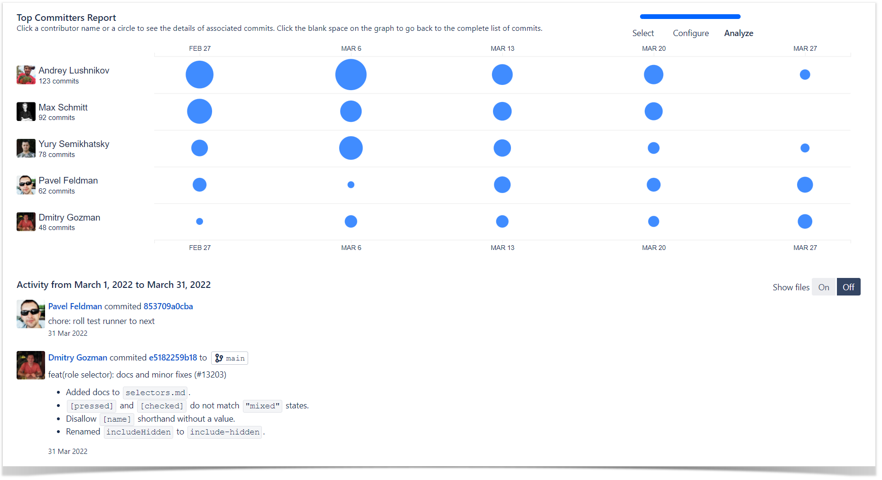The image size is (882, 480).
Task: Open commit 853709a0cba link
Action: coord(168,306)
